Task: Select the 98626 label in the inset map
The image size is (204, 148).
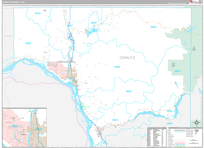Action: 39,129
